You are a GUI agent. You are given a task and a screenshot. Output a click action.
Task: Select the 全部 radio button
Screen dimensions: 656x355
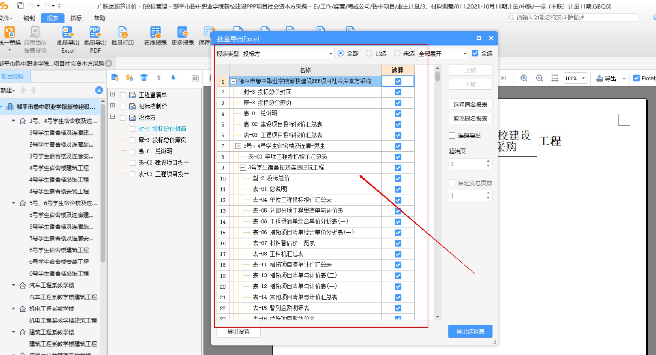tap(341, 53)
